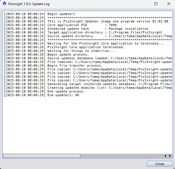Click the "Source update directory" line
The image size is (175, 169).
[x=88, y=36]
